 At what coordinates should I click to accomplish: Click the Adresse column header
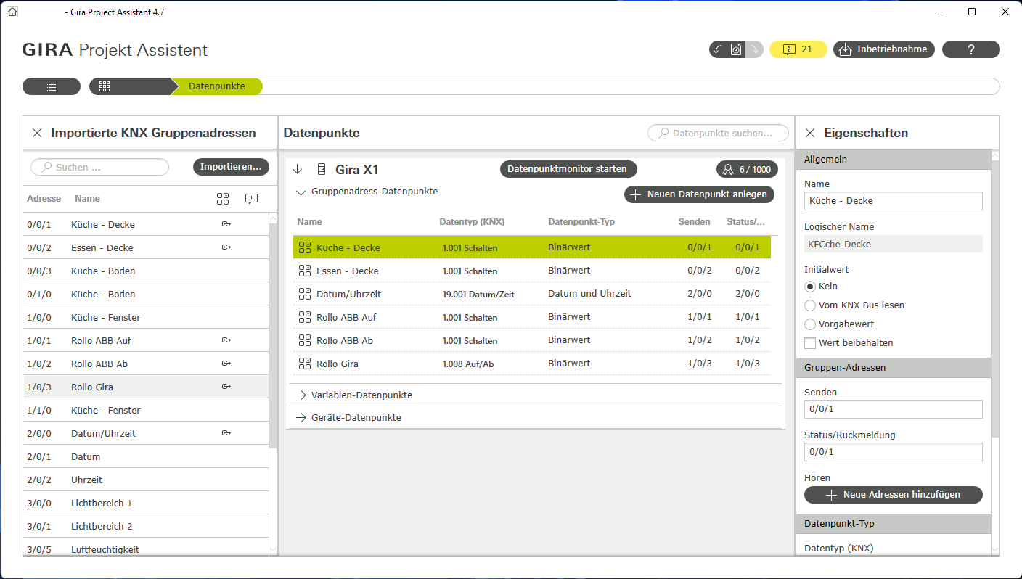[44, 199]
